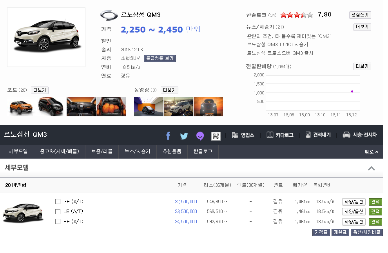Check the LE (A/T) trim checkbox

[57, 211]
